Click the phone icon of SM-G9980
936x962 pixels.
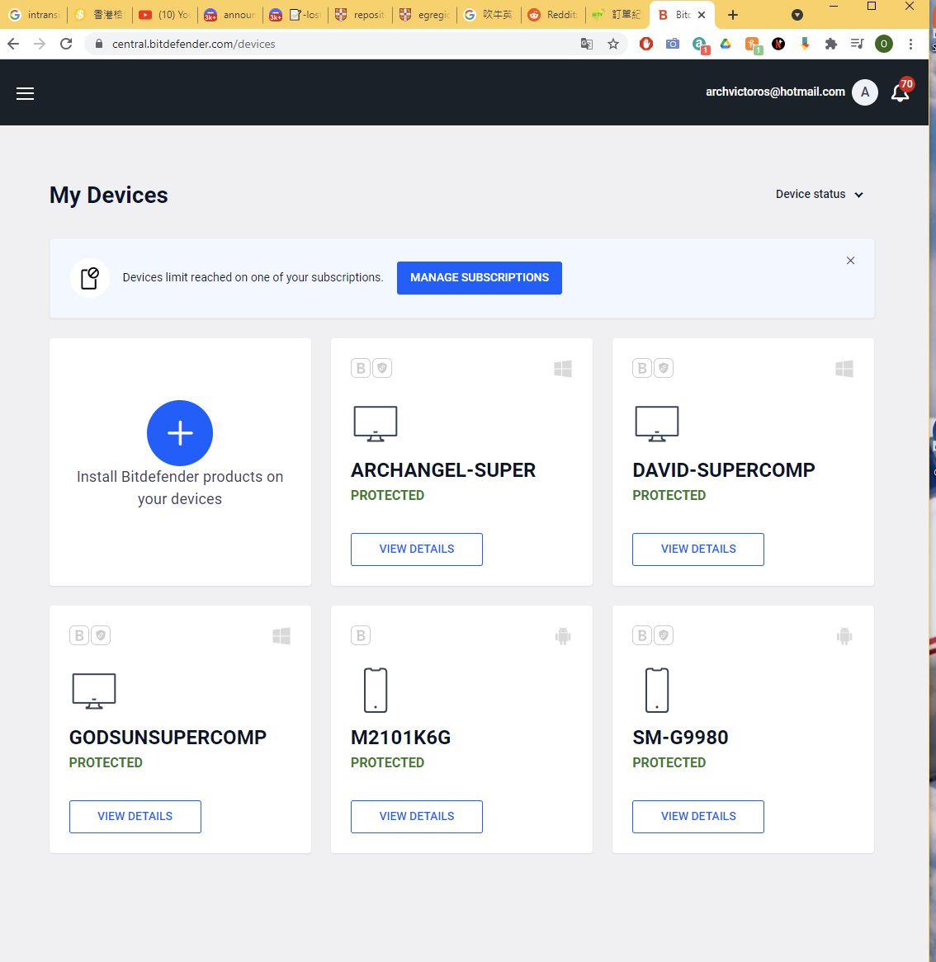point(657,691)
